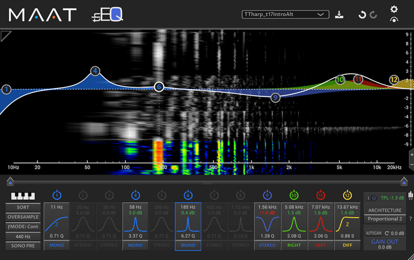The height and width of the screenshot is (260, 414).
Task: Click the 3.37 Q value
Action: point(135,236)
